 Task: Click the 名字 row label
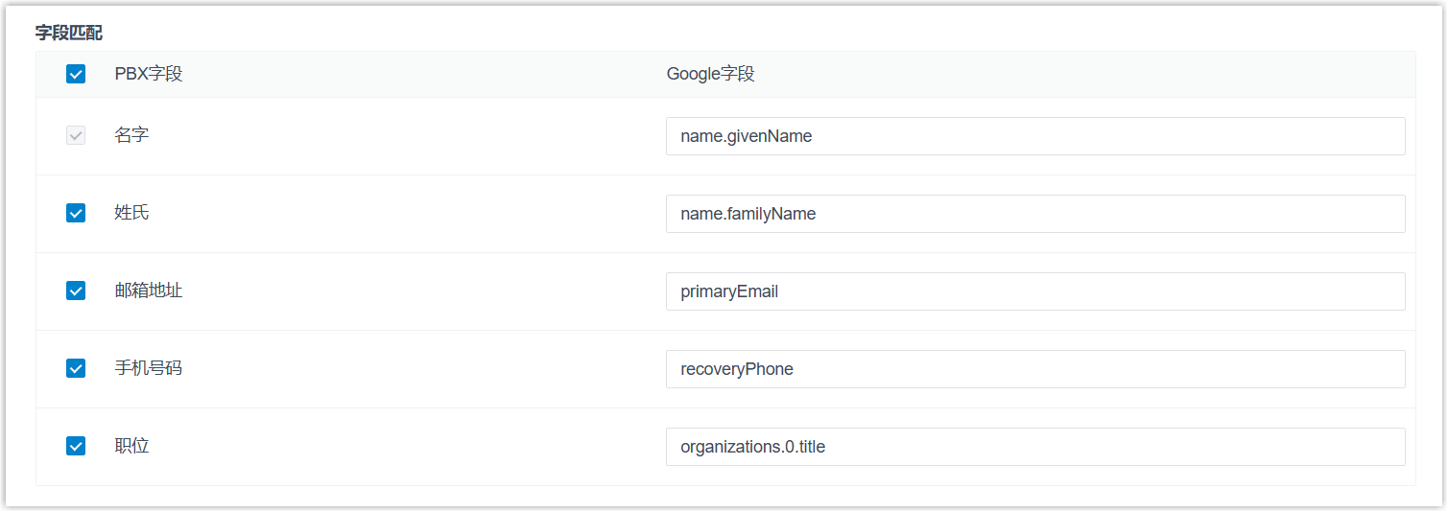[131, 135]
